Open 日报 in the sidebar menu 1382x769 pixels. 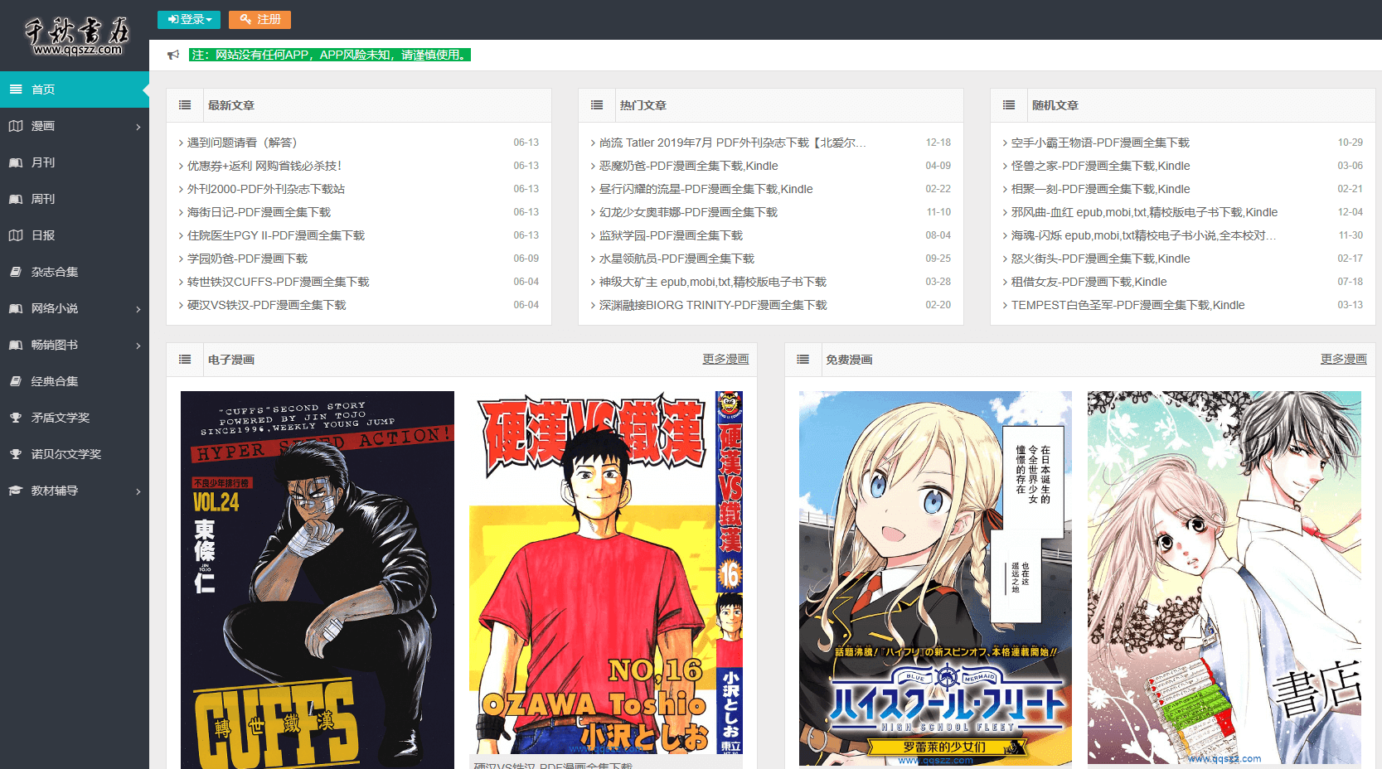click(x=75, y=235)
